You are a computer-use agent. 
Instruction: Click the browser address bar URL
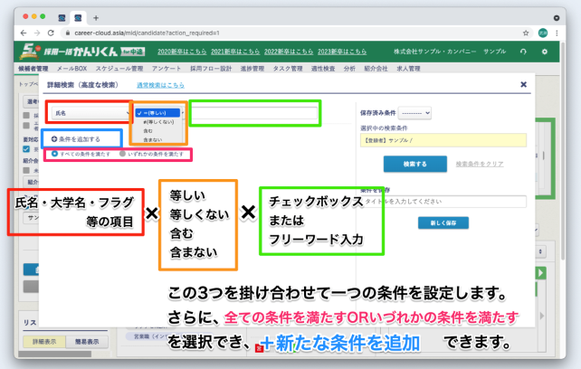point(148,33)
